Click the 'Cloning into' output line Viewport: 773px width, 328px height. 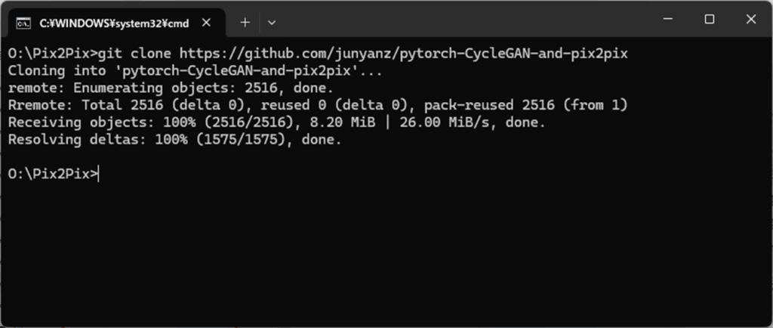tap(196, 70)
